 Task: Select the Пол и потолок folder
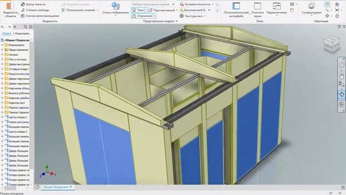pos(16,60)
